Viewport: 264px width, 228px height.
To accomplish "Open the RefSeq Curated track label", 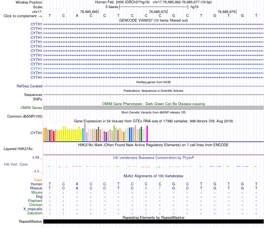I will [x=29, y=86].
